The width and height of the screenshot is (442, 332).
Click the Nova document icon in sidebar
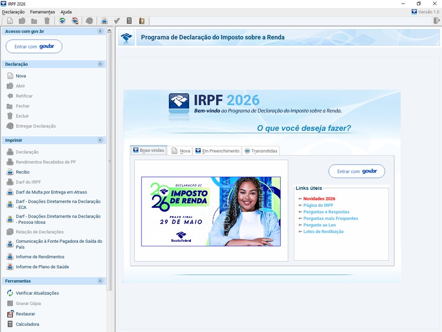click(10, 76)
